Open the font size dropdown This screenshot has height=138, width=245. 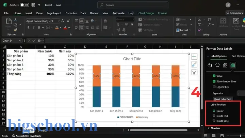tap(59, 21)
